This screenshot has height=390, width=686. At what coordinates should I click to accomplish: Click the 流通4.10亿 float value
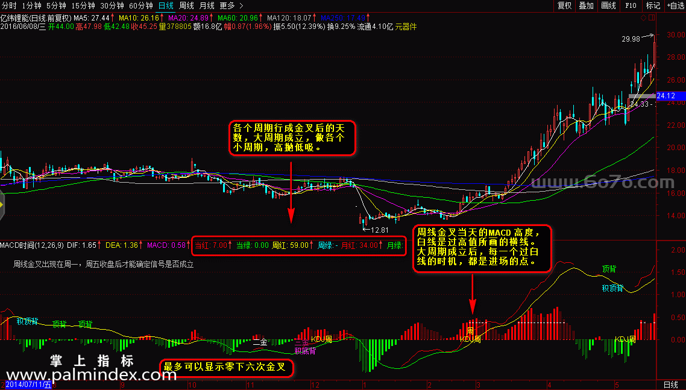375,27
